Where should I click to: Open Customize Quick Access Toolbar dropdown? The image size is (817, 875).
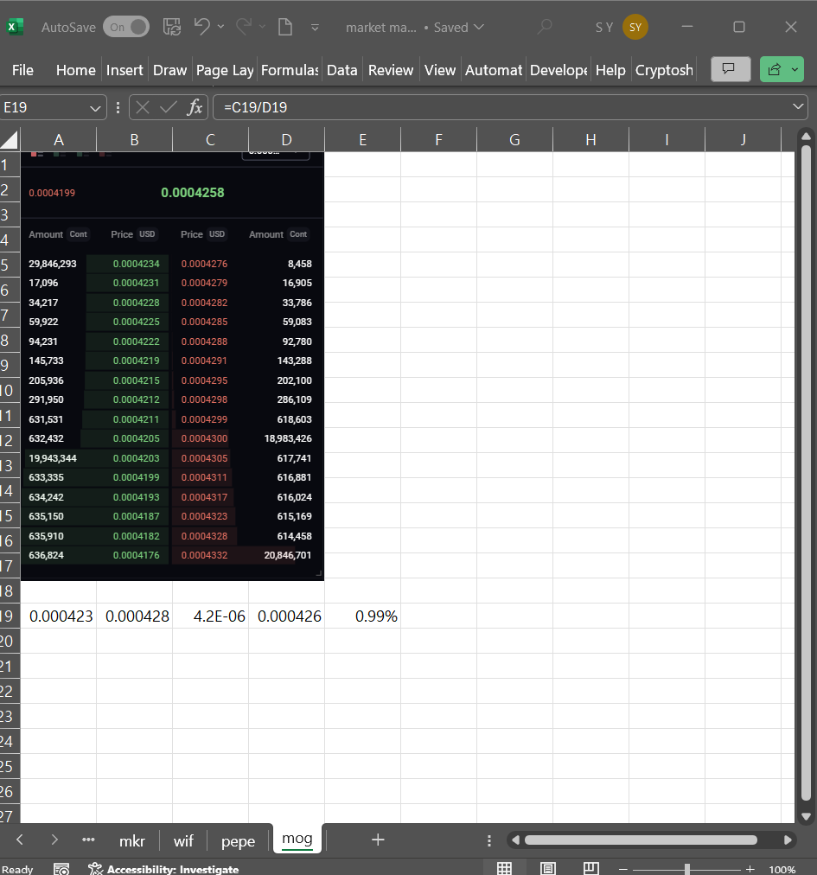pos(315,27)
